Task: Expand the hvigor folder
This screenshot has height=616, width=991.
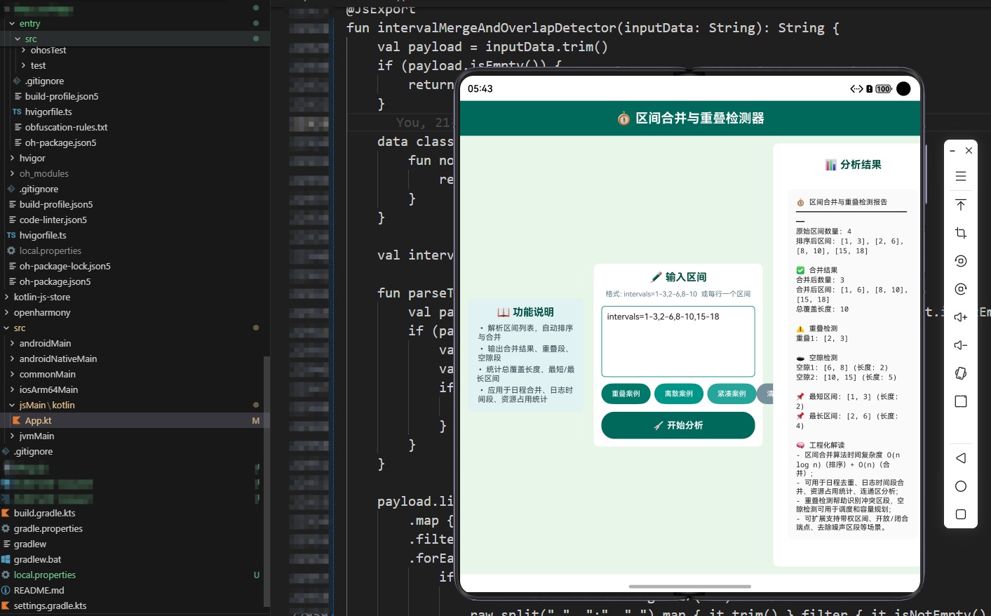Action: click(12, 158)
